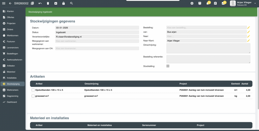The width and height of the screenshot is (259, 131).
Task: Open the Bestelling dropdown
Action: point(206,28)
